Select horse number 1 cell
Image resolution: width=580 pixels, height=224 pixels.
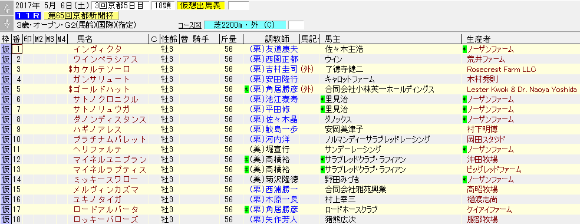click(17, 49)
